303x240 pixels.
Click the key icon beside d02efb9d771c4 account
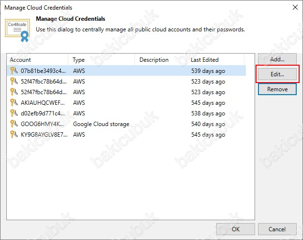click(x=14, y=113)
